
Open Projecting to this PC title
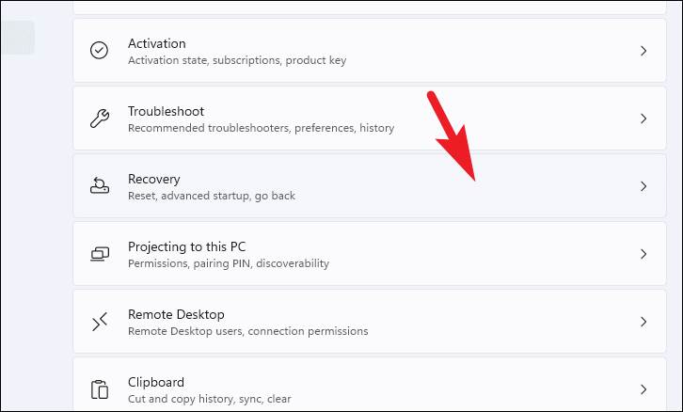(x=186, y=247)
